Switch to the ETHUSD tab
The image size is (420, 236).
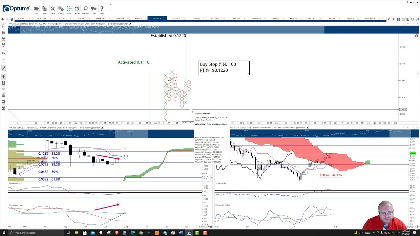(138, 18)
